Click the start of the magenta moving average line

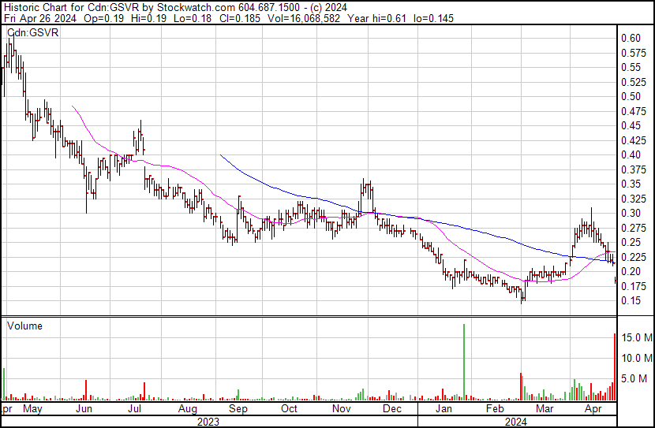[73, 106]
